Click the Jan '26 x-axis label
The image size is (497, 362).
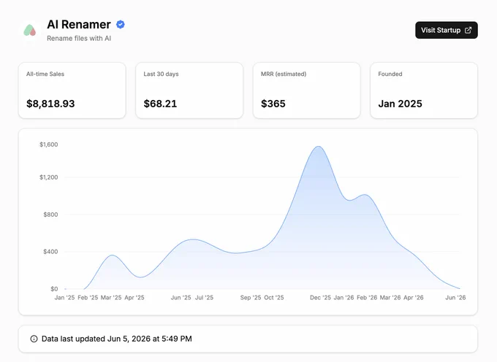(344, 298)
